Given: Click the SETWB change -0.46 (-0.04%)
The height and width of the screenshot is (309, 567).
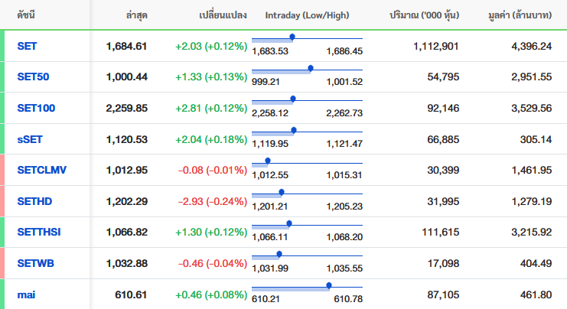Looking at the screenshot, I should coord(213,263).
